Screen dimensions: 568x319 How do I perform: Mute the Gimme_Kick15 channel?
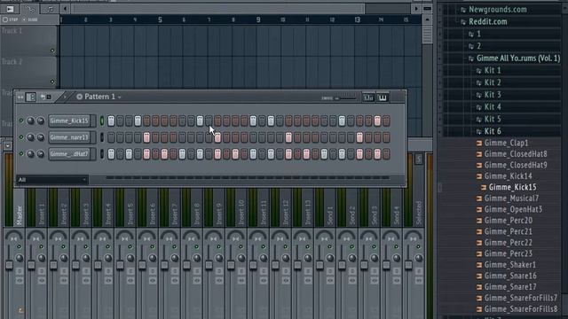pyautogui.click(x=21, y=121)
